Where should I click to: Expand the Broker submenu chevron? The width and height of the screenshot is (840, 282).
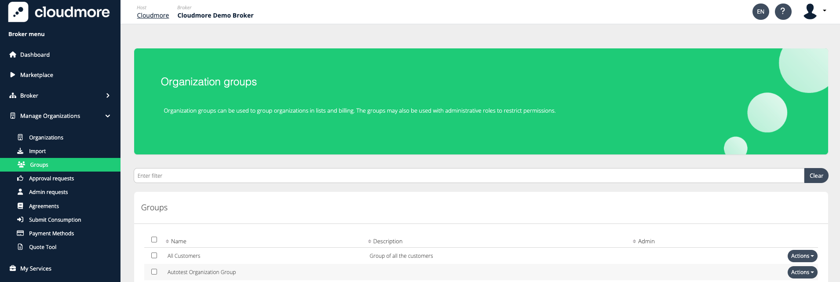[x=108, y=95]
